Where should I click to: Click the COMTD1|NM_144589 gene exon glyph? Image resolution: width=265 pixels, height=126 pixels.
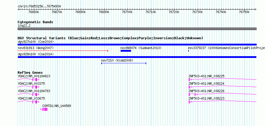coord(44,109)
